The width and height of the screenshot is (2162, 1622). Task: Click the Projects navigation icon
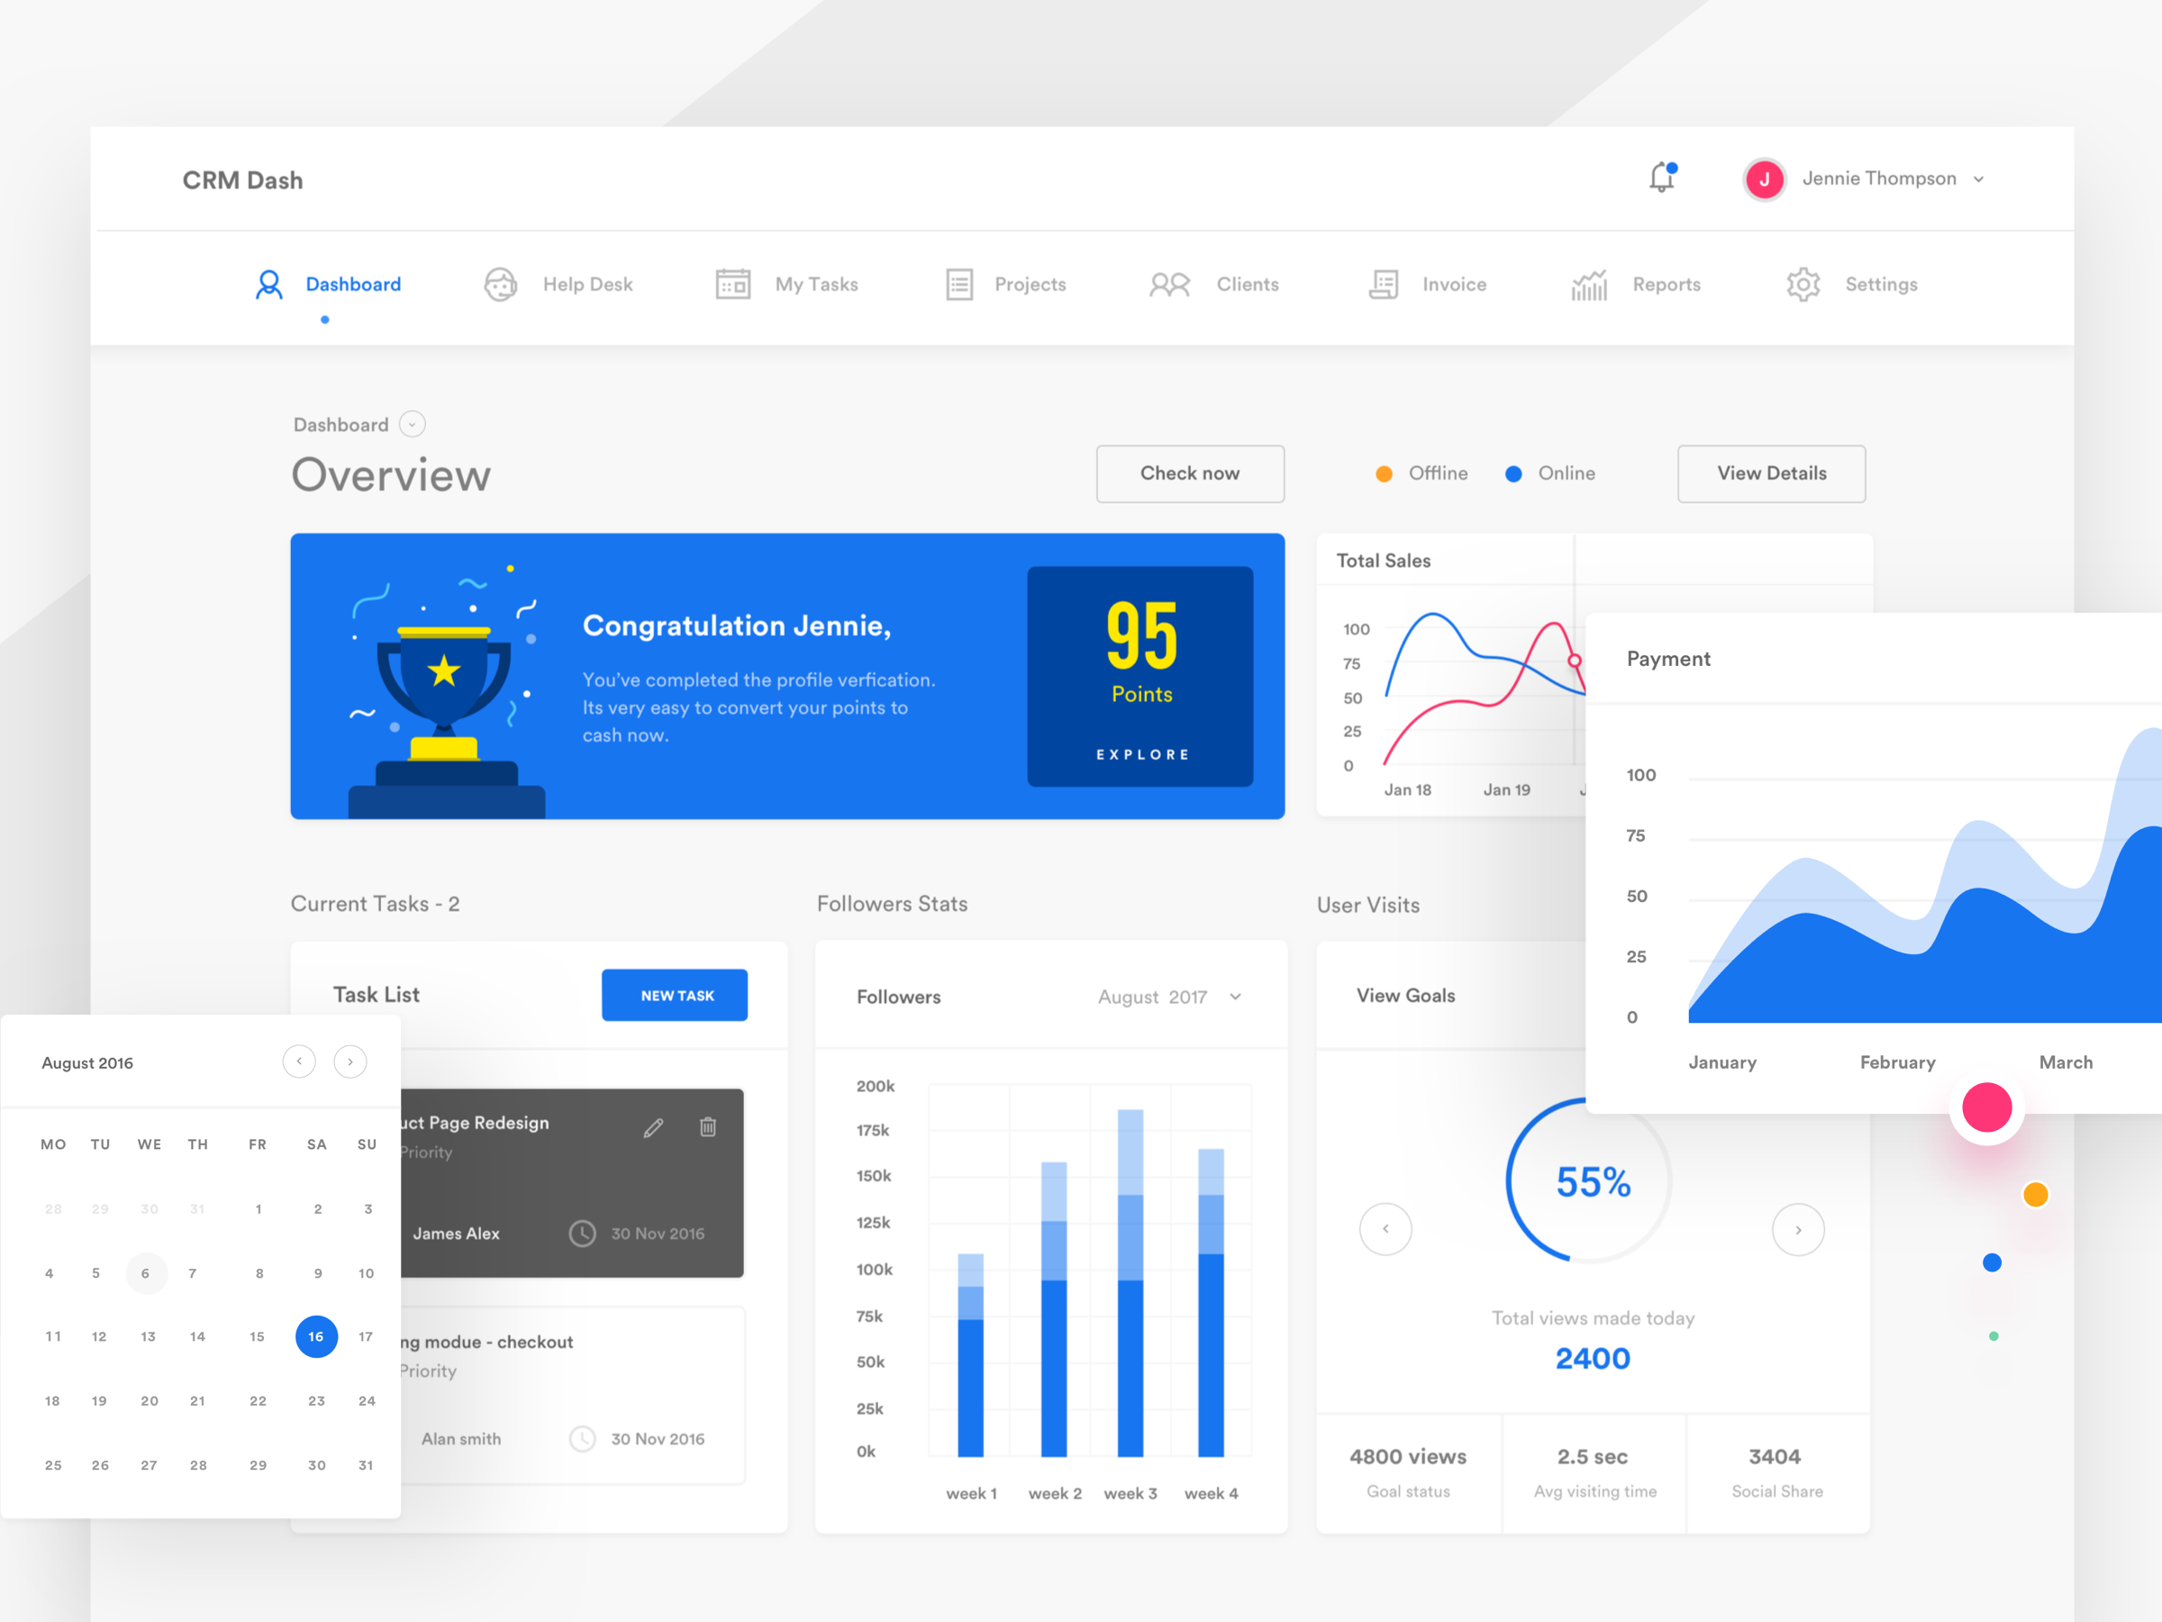click(x=960, y=285)
